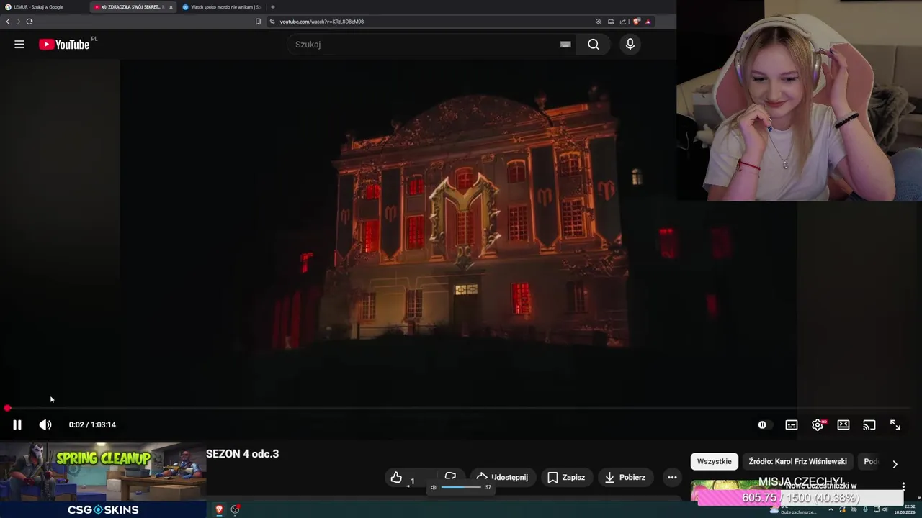The image size is (922, 518).
Task: Open the three-dot more actions menu
Action: tap(672, 477)
